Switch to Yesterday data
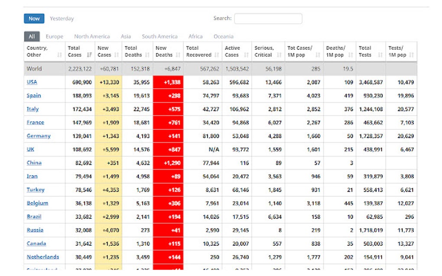Image resolution: width=442 pixels, height=276 pixels. point(62,19)
